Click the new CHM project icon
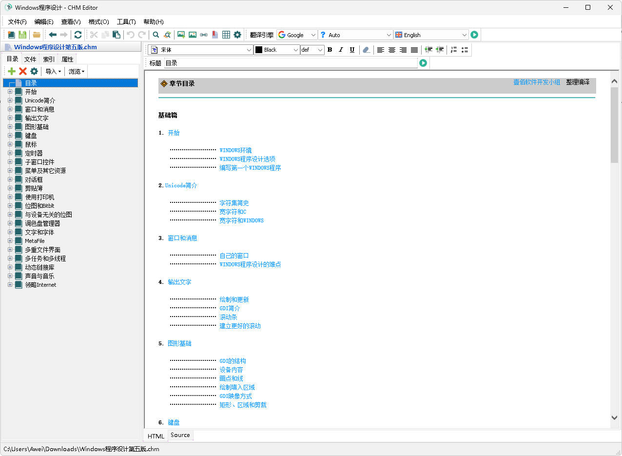Screen dimensions: 622x456 [11, 35]
